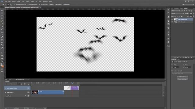The image size is (195, 109).
Task: Go to first frame in Timeline
Action: (x=6, y=84)
